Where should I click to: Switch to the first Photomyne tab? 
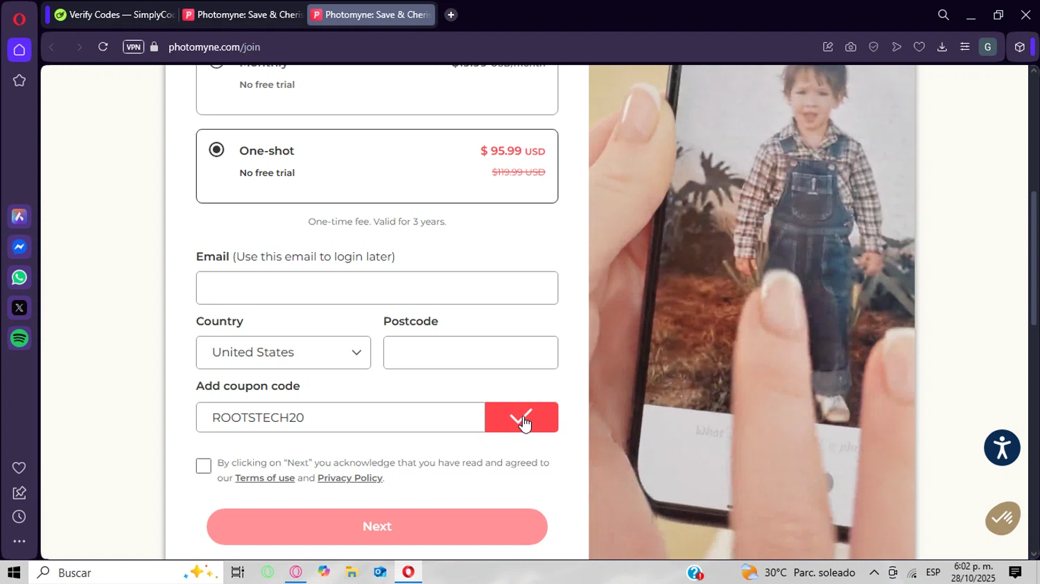pos(242,15)
